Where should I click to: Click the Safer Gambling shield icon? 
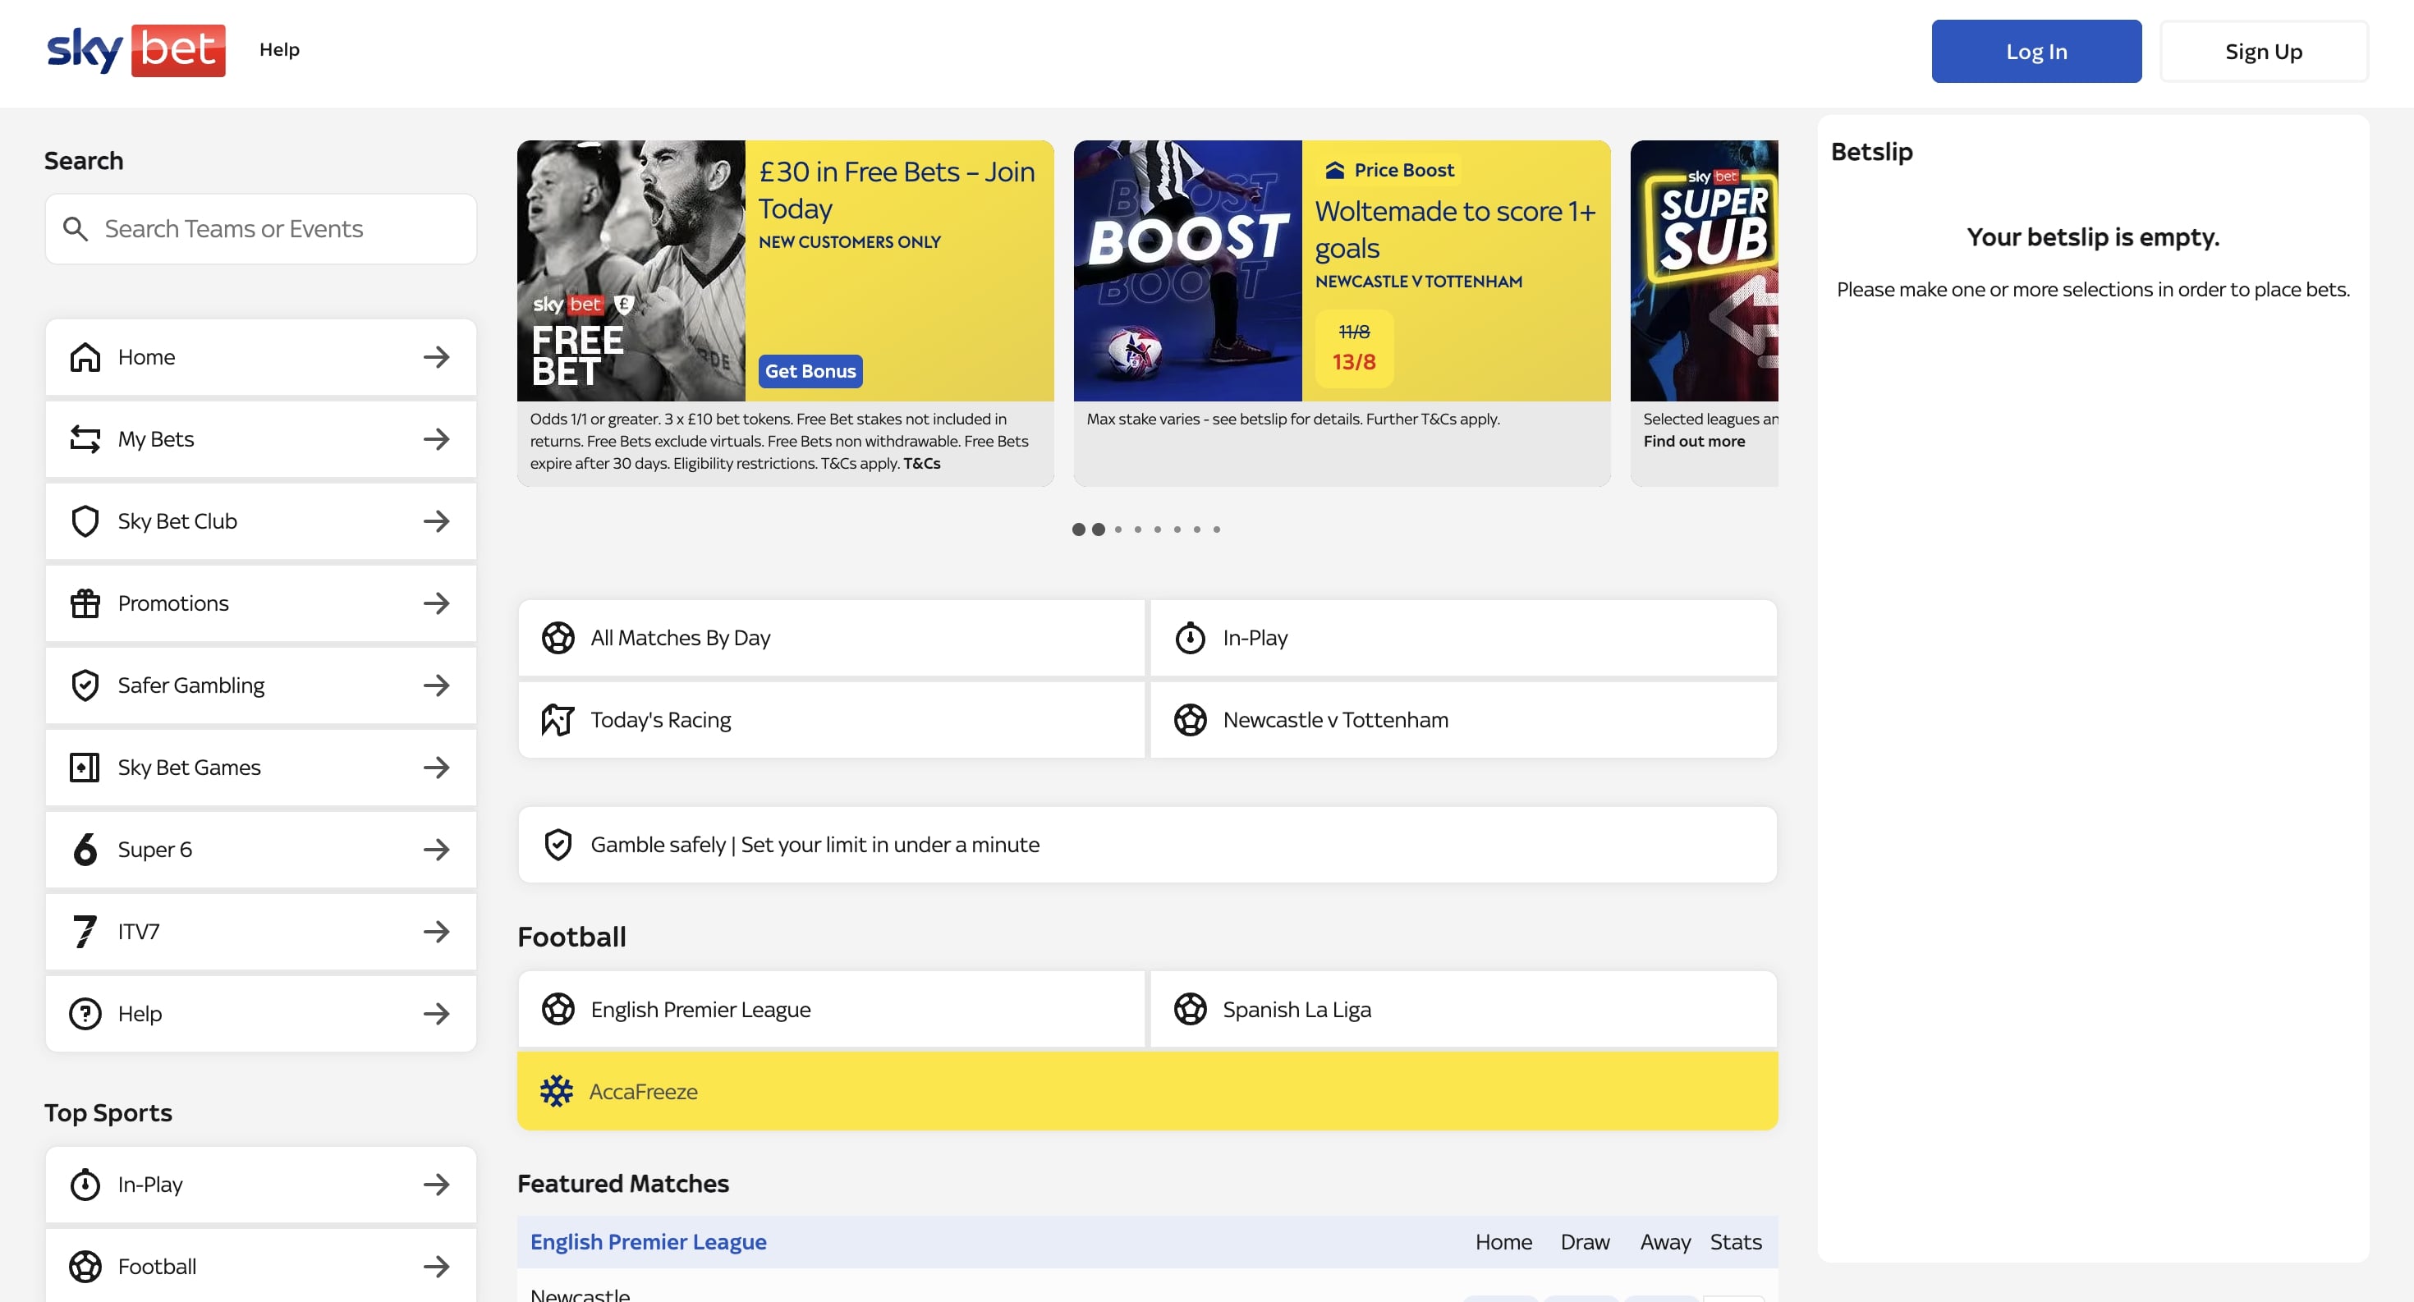[85, 685]
